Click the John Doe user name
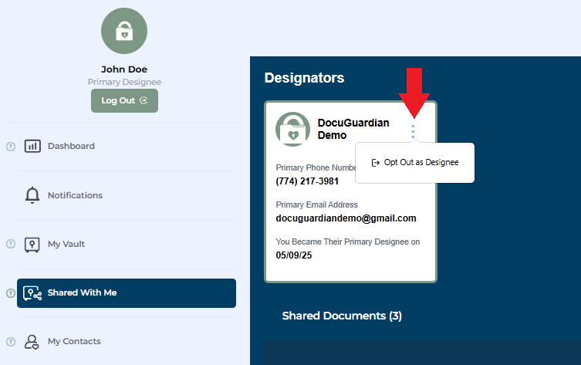 [124, 69]
